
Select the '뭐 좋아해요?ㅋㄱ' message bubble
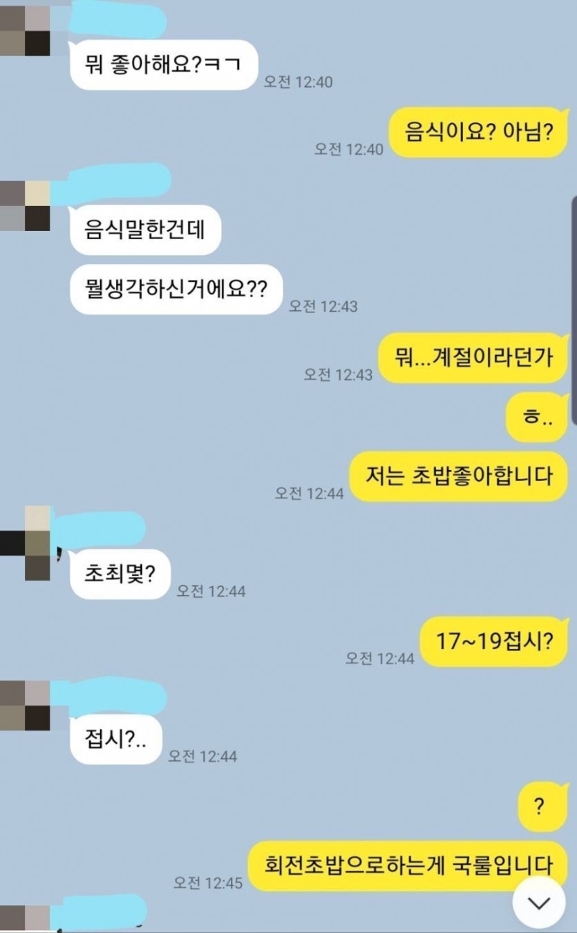tap(164, 64)
